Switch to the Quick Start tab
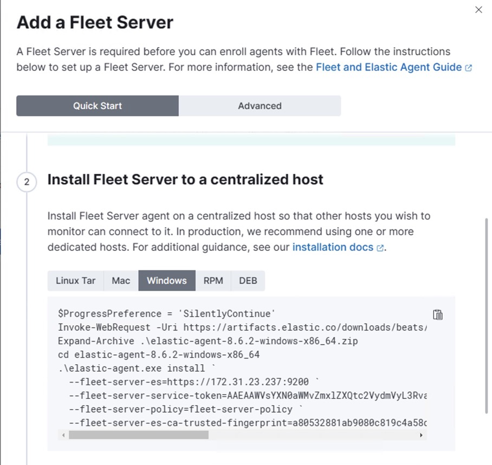Image resolution: width=492 pixels, height=465 pixels. [98, 106]
